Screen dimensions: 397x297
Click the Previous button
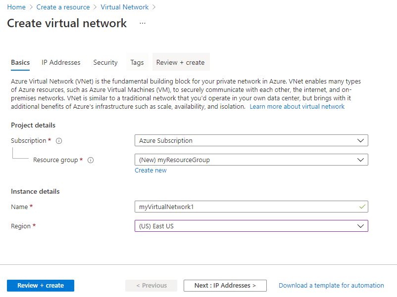tap(151, 286)
